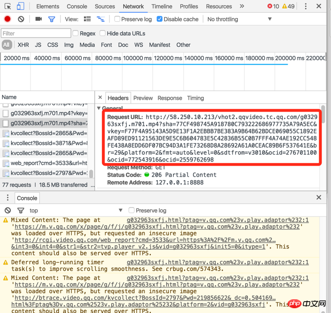
Task: Open the No throttling dropdown
Action: 239,19
